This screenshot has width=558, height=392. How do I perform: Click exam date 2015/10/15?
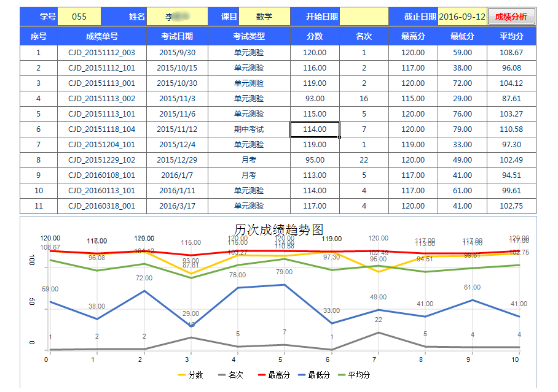[x=177, y=68]
